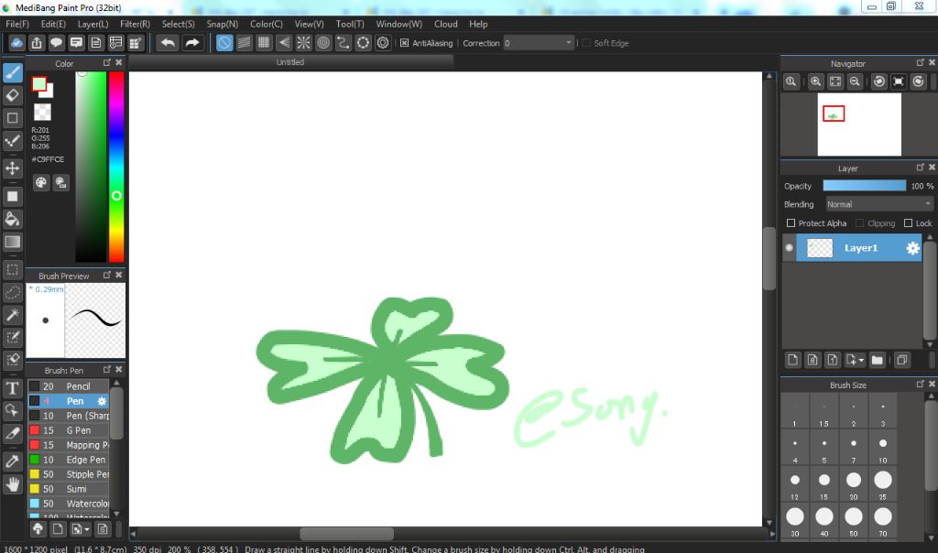The image size is (938, 553).
Task: Select the Magic Wand tool
Action: pos(13,315)
